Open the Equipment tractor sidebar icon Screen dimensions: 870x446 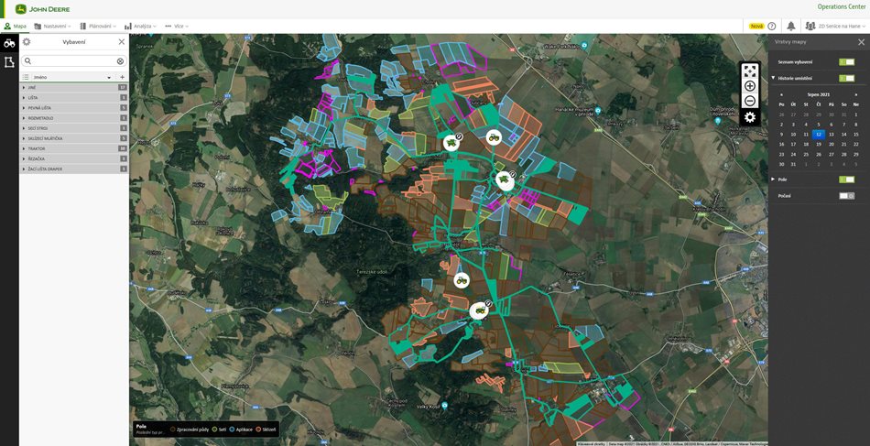[x=9, y=43]
